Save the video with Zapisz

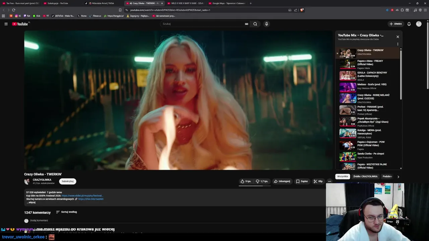tap(302, 181)
